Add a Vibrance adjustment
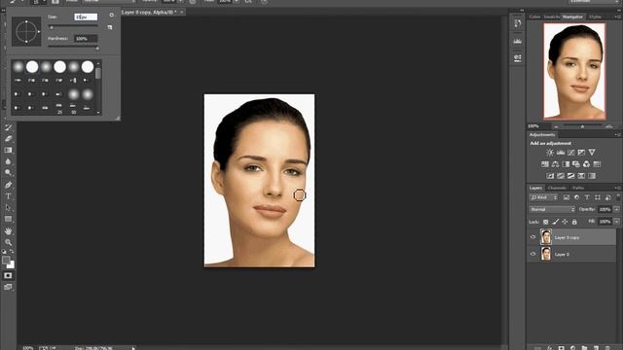This screenshot has height=350, width=623. tap(592, 153)
